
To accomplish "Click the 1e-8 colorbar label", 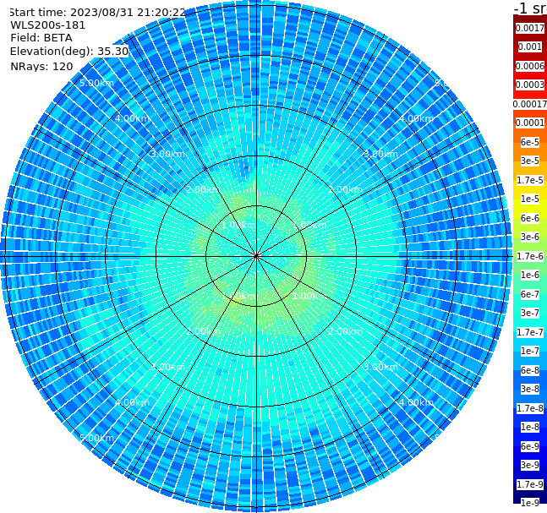I will 530,427.
